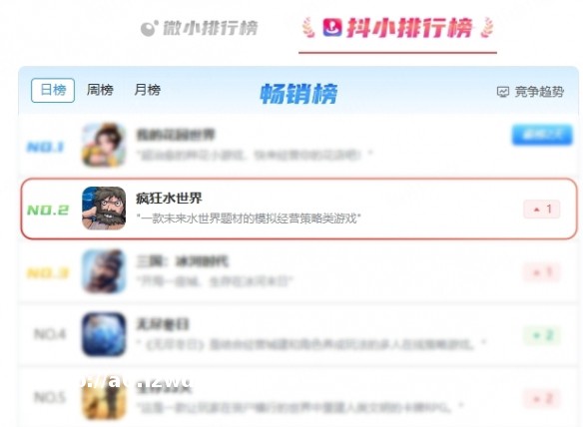Select the 日榜 daily ranking
Viewport: 583px width, 427px height.
pos(53,90)
